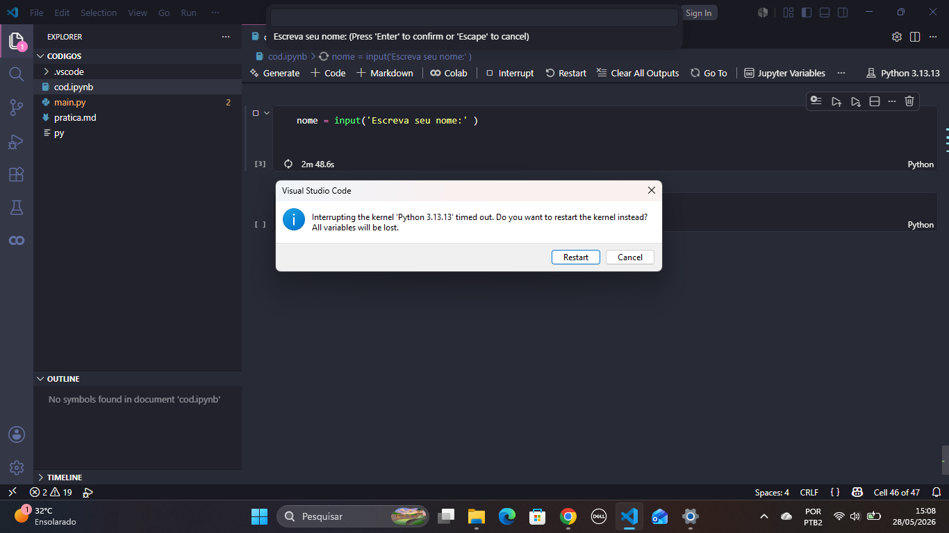Viewport: 949px width, 533px height.
Task: Open the Testing flask view
Action: pyautogui.click(x=17, y=207)
